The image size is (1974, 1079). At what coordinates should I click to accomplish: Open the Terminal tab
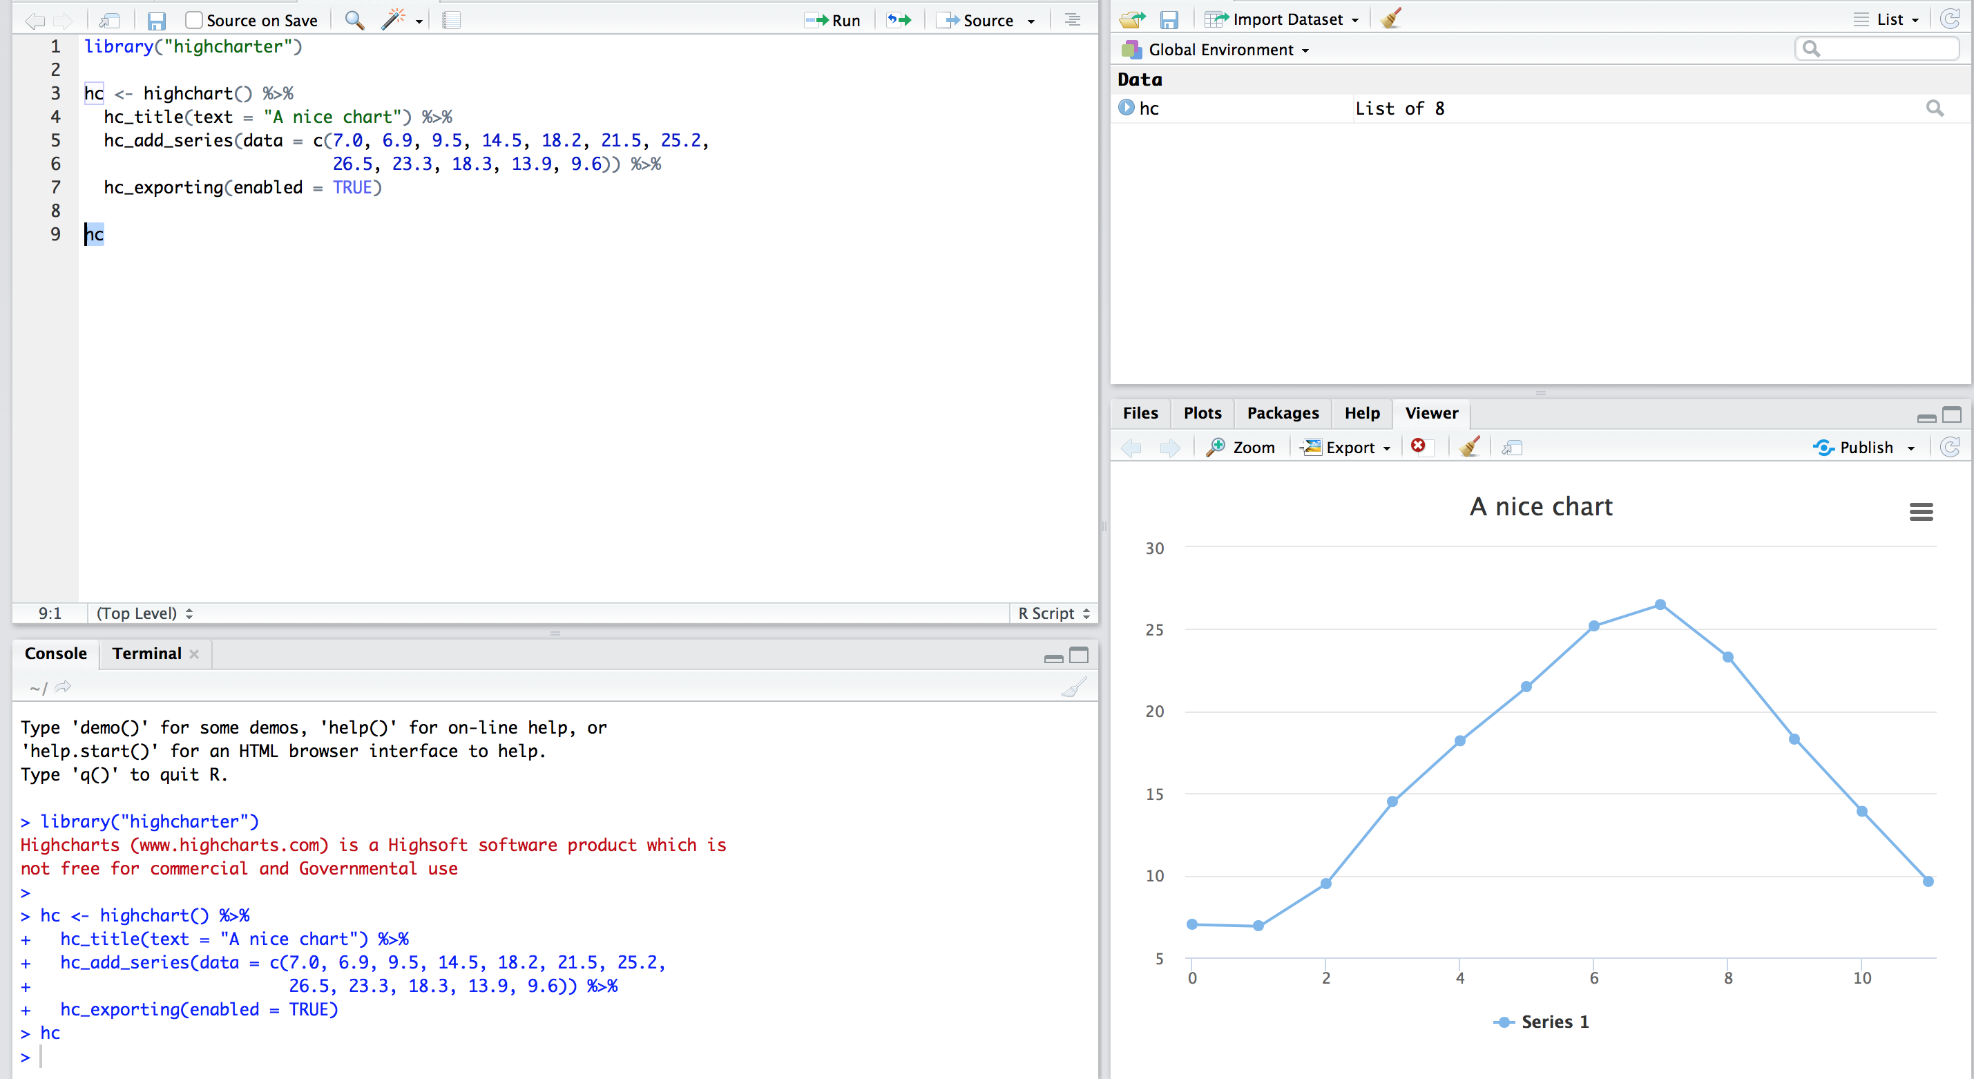[x=146, y=653]
